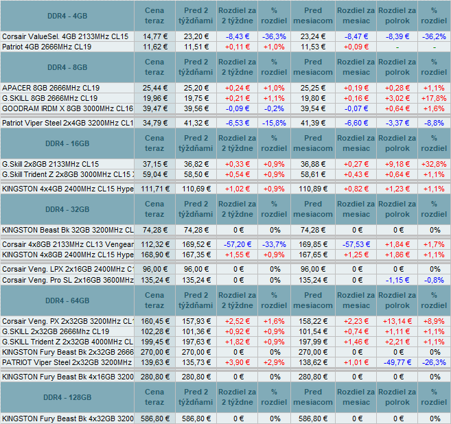Select G.SKILL Trident Z 2x32GB 4000MHz name
Viewport: 451px width, 424px height.
67,342
